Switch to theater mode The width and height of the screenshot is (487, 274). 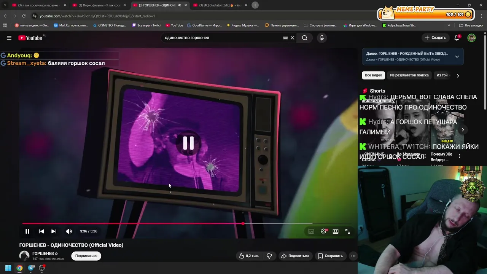tap(336, 231)
